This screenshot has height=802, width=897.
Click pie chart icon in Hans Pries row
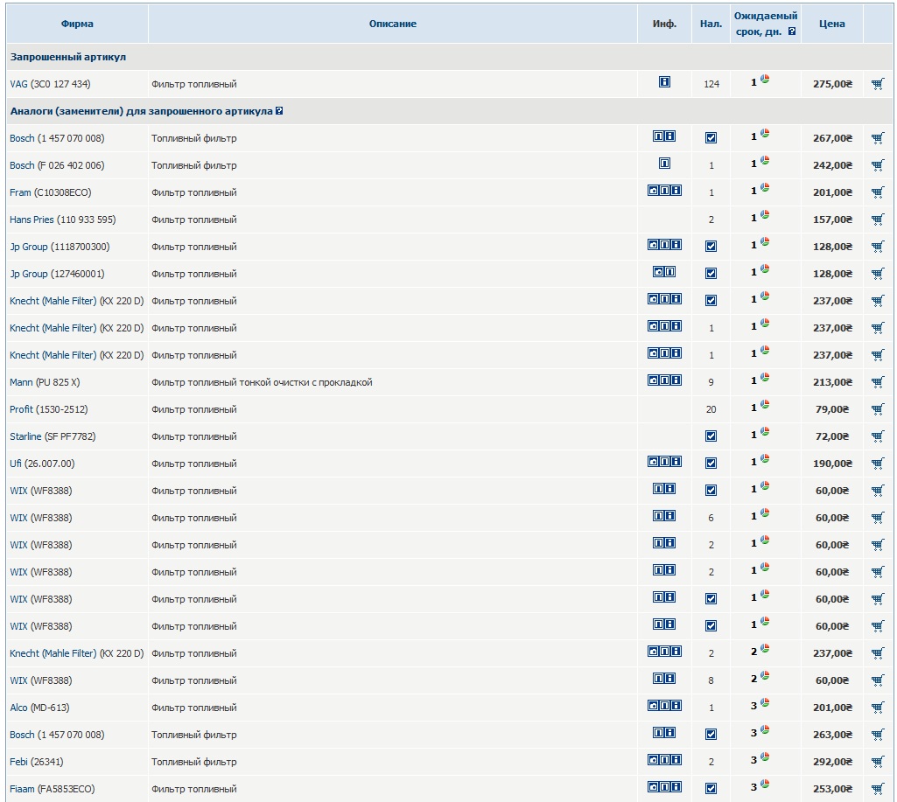[x=765, y=215]
